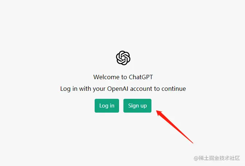Select the word OpenAI in the subtitle
245x166 pixels.
click(x=118, y=89)
